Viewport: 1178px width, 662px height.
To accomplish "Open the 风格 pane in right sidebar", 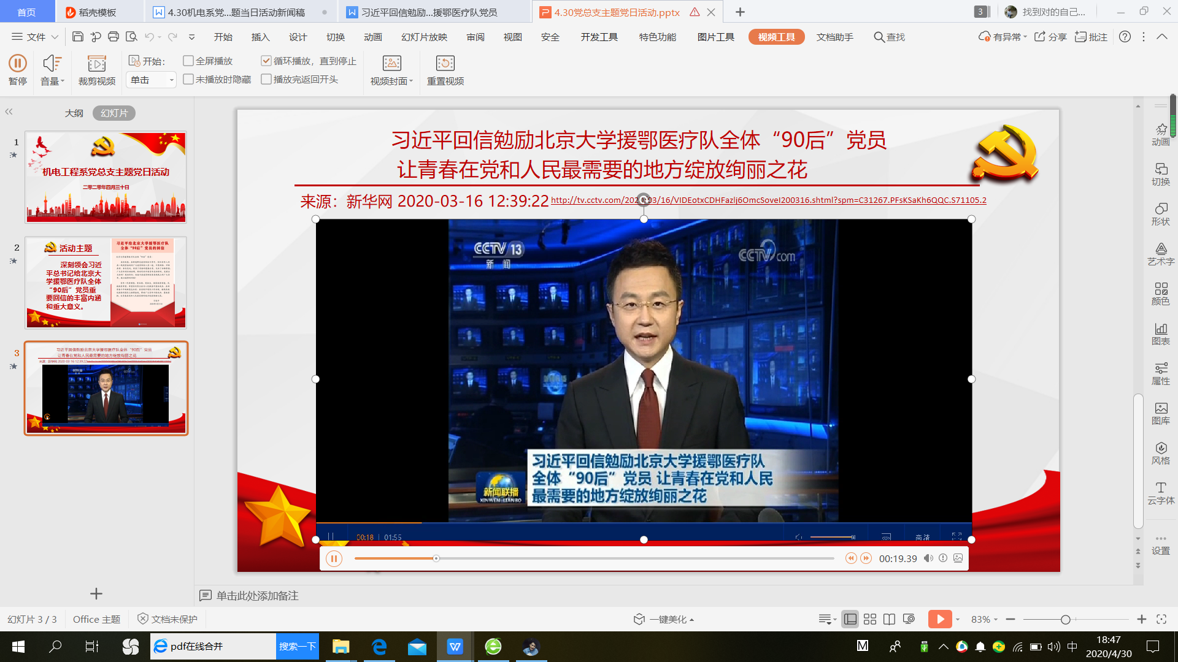I will (x=1160, y=453).
